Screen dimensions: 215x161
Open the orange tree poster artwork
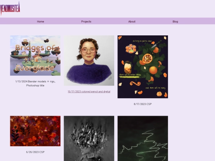143,67
